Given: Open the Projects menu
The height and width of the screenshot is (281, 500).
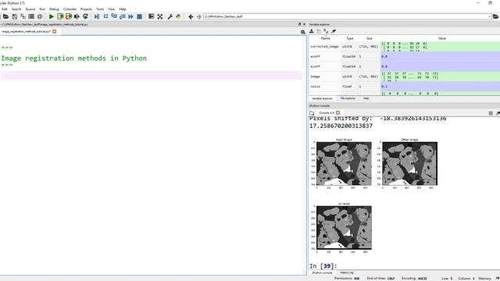Looking at the screenshot, I should (x=86, y=9).
